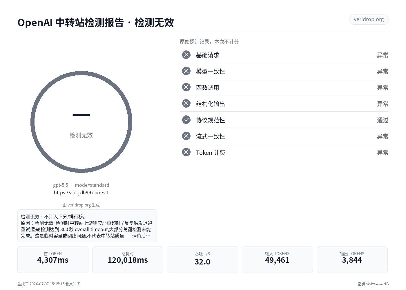The image size is (406, 290).
Task: Click the checkmark icon beside 协议规范性
Action: [186, 120]
